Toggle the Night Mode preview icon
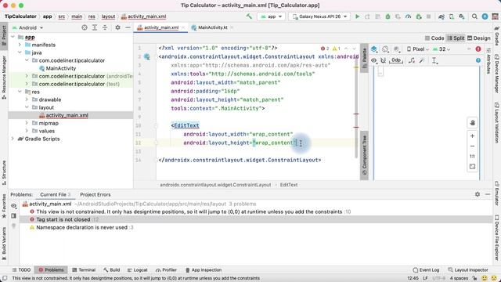The width and height of the screenshot is (501, 282). [x=397, y=49]
